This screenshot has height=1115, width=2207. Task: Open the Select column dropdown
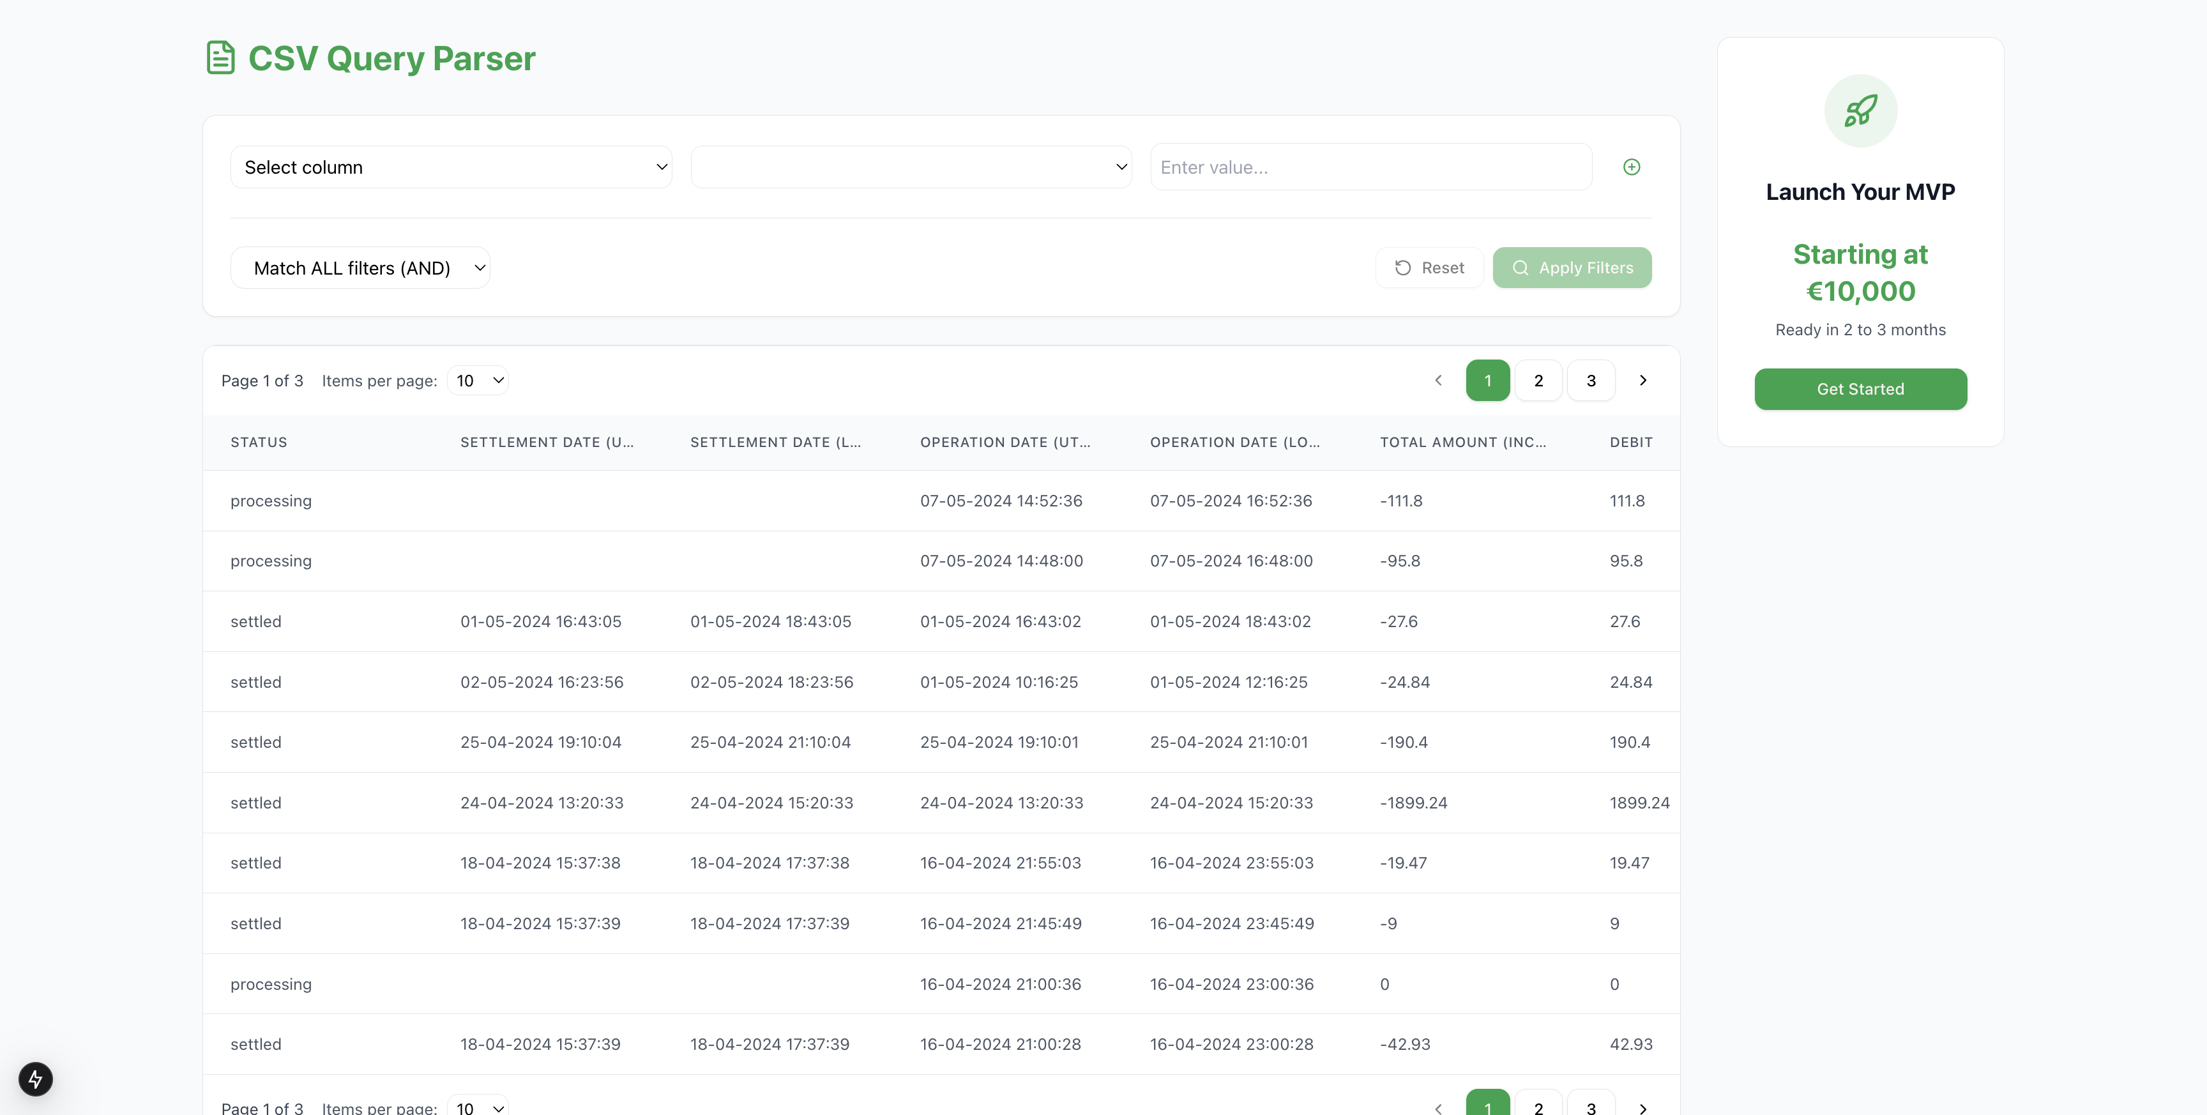pyautogui.click(x=451, y=167)
